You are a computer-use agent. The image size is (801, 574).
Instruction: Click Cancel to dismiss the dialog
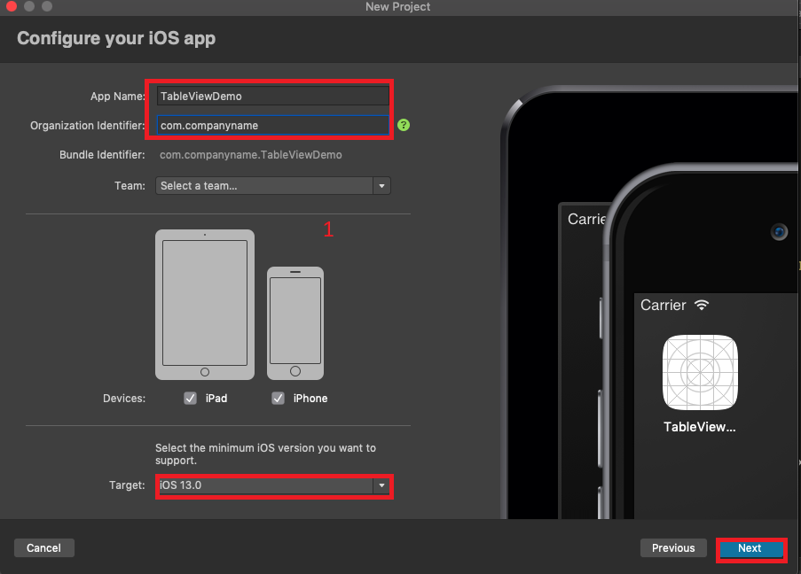pyautogui.click(x=43, y=547)
